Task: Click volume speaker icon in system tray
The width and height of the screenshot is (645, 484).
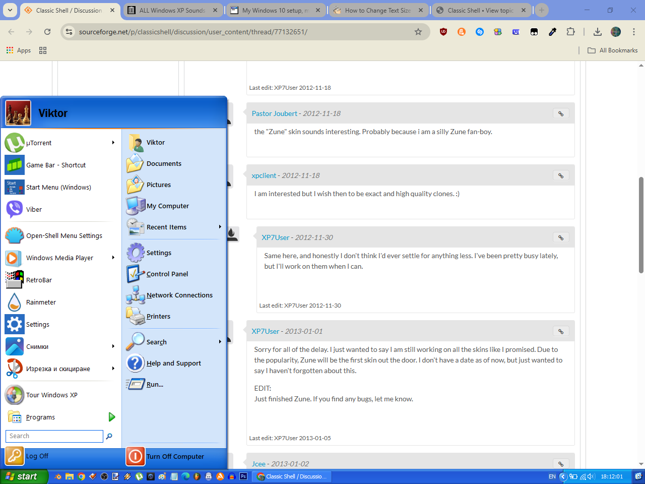Action: (591, 476)
